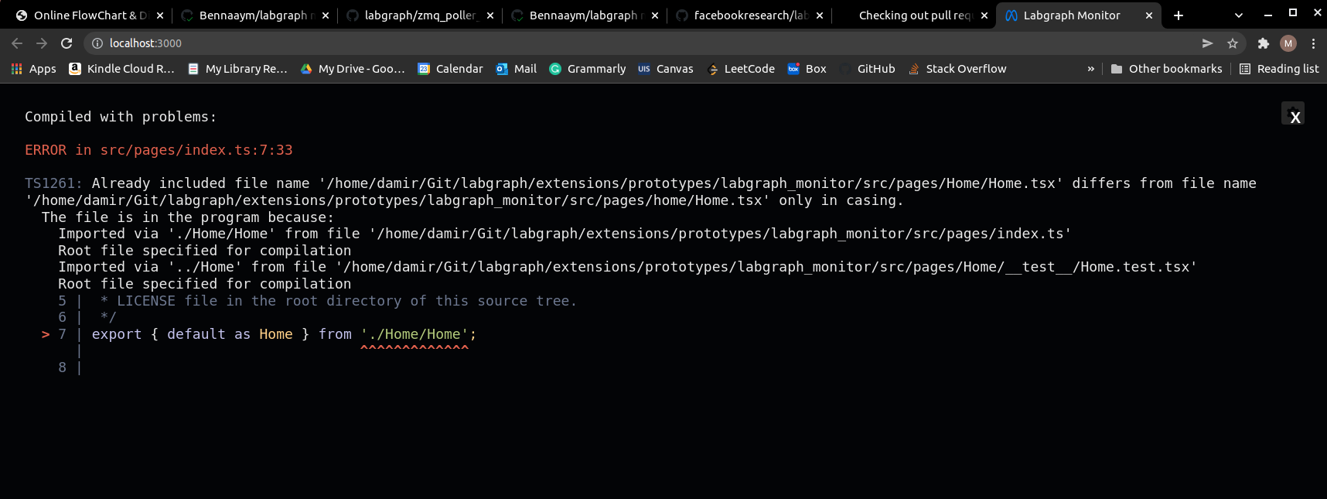
Task: Close the Checking out pull requests tab
Action: click(x=984, y=15)
